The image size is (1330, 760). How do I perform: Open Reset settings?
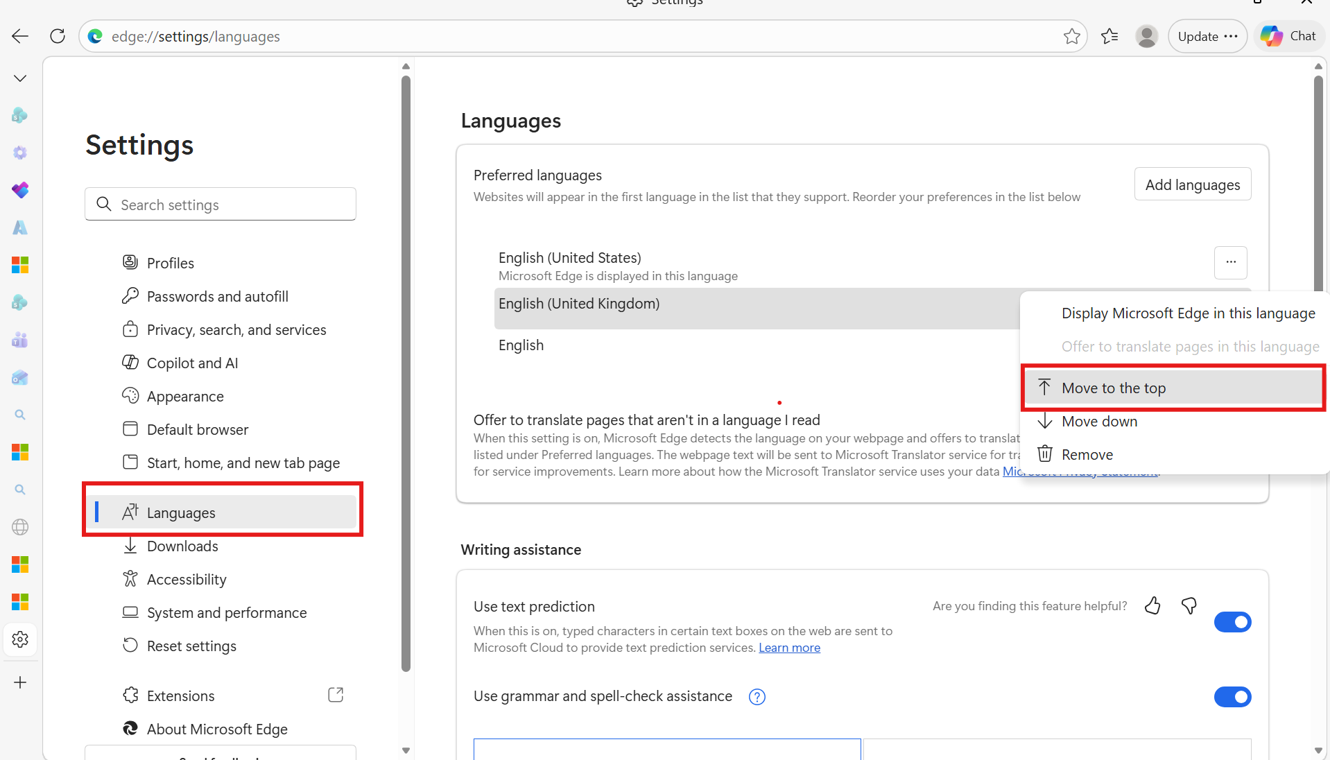coord(221,646)
